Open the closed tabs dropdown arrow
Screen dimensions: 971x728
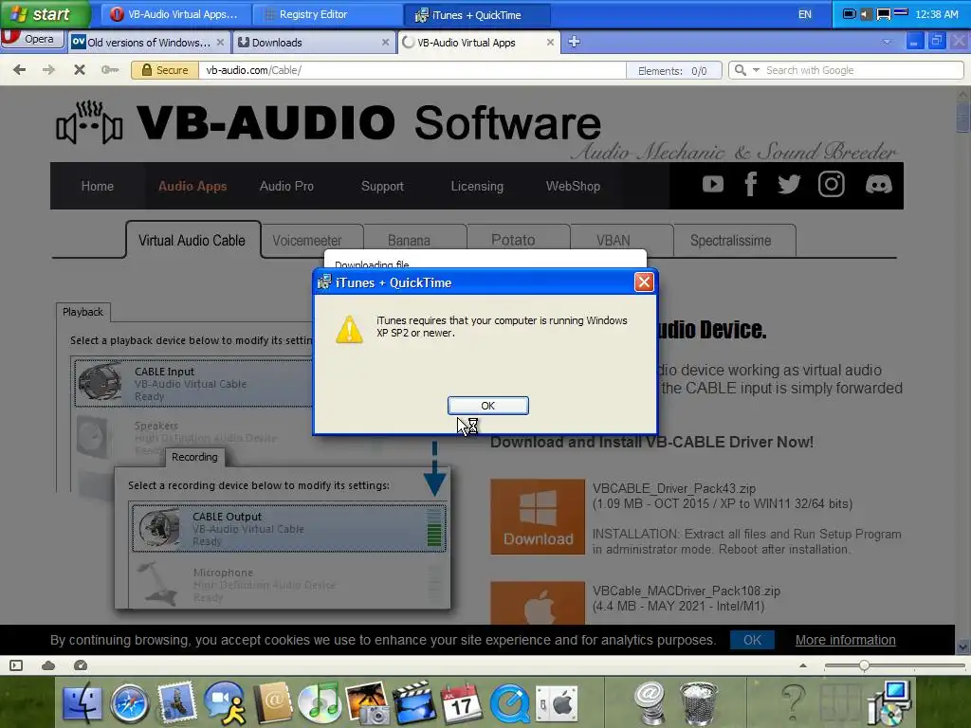(887, 42)
